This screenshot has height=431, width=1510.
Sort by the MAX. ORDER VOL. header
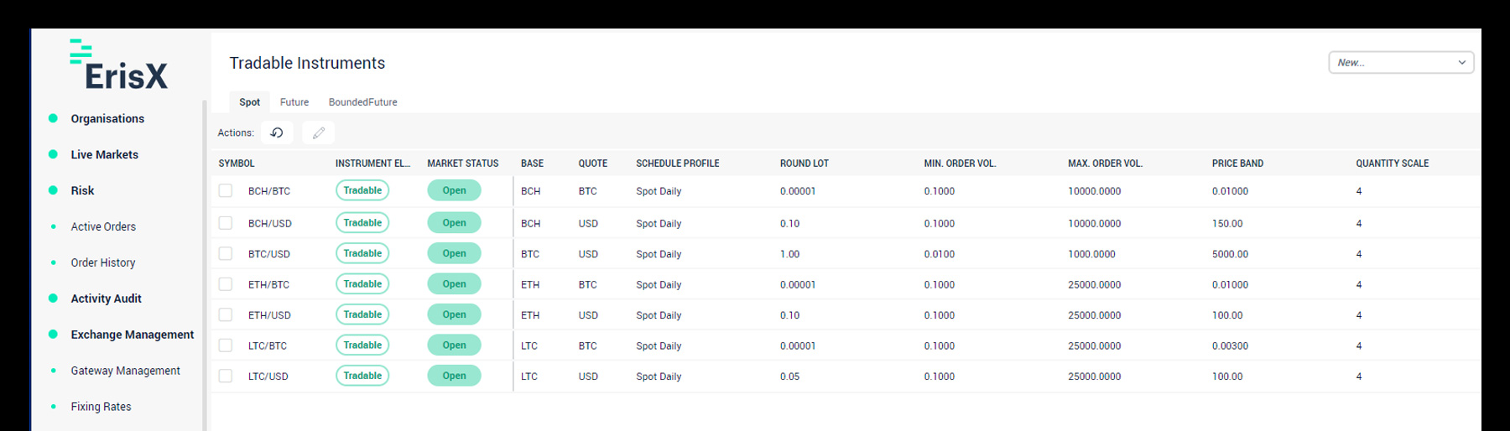click(x=1105, y=164)
